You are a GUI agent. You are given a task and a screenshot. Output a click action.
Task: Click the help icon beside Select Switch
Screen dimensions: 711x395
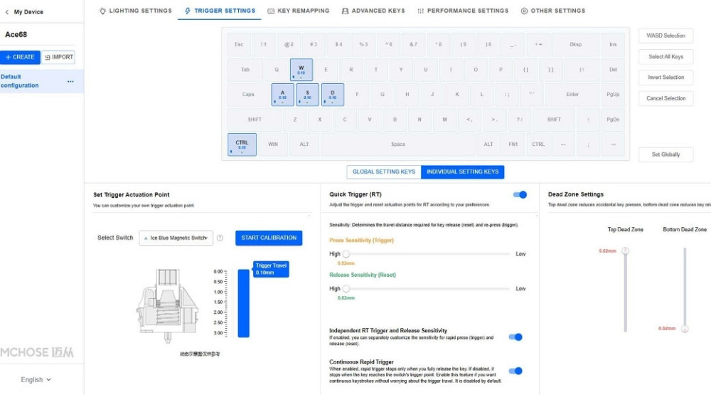(220, 238)
